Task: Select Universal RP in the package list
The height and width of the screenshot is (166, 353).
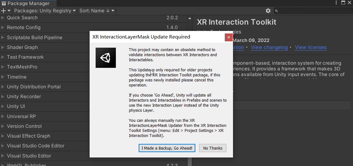Action: click(x=21, y=116)
